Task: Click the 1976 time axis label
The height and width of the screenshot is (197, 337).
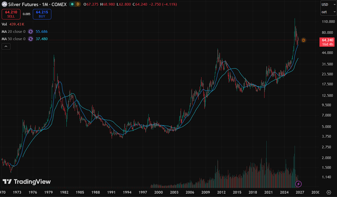Action: coord(33,193)
